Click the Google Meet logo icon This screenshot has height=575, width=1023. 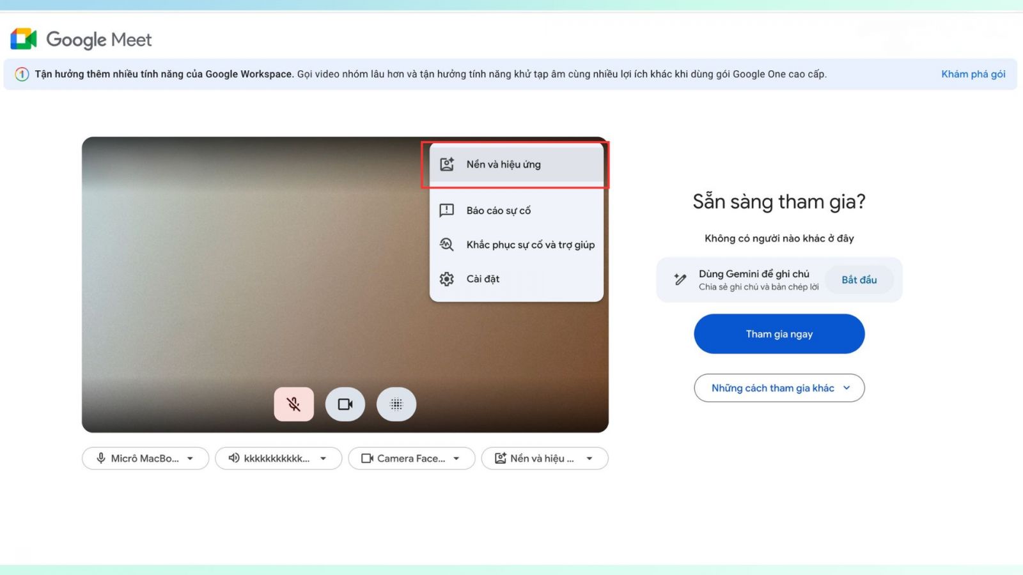pos(24,40)
